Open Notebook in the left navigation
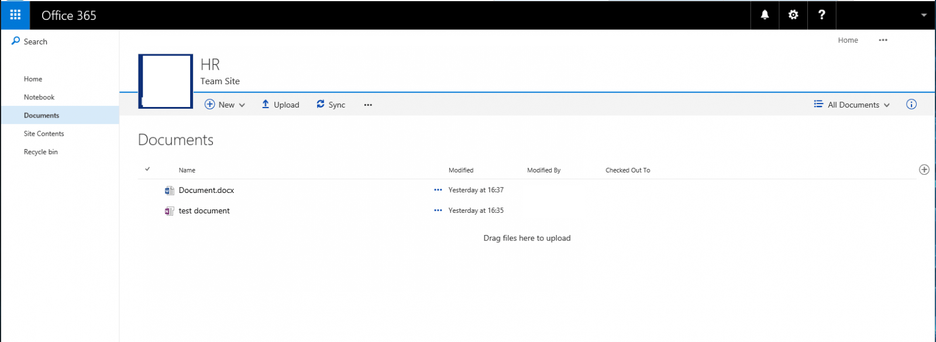Screen dimensions: 936x342 point(39,97)
